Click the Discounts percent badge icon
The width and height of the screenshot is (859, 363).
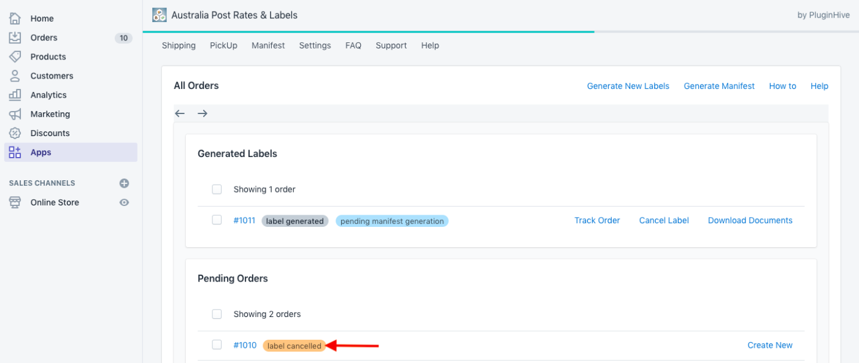click(15, 132)
